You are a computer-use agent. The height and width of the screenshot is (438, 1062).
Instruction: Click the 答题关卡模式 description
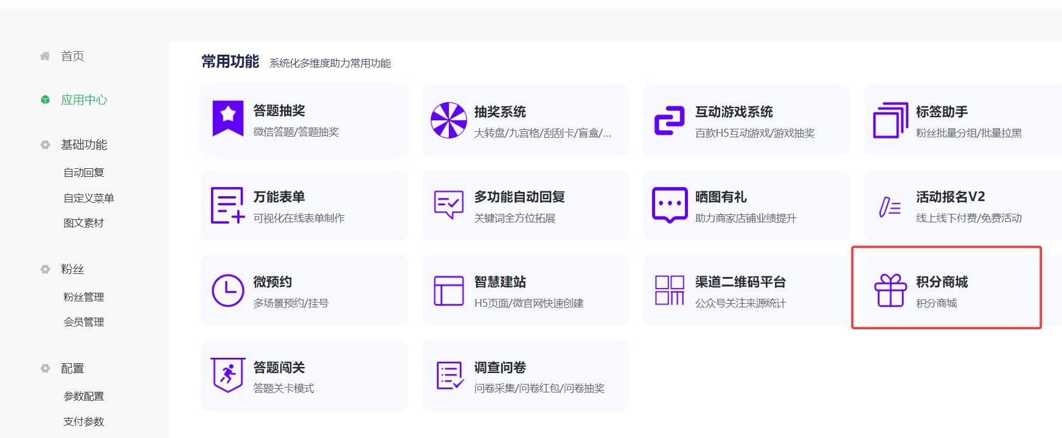283,388
